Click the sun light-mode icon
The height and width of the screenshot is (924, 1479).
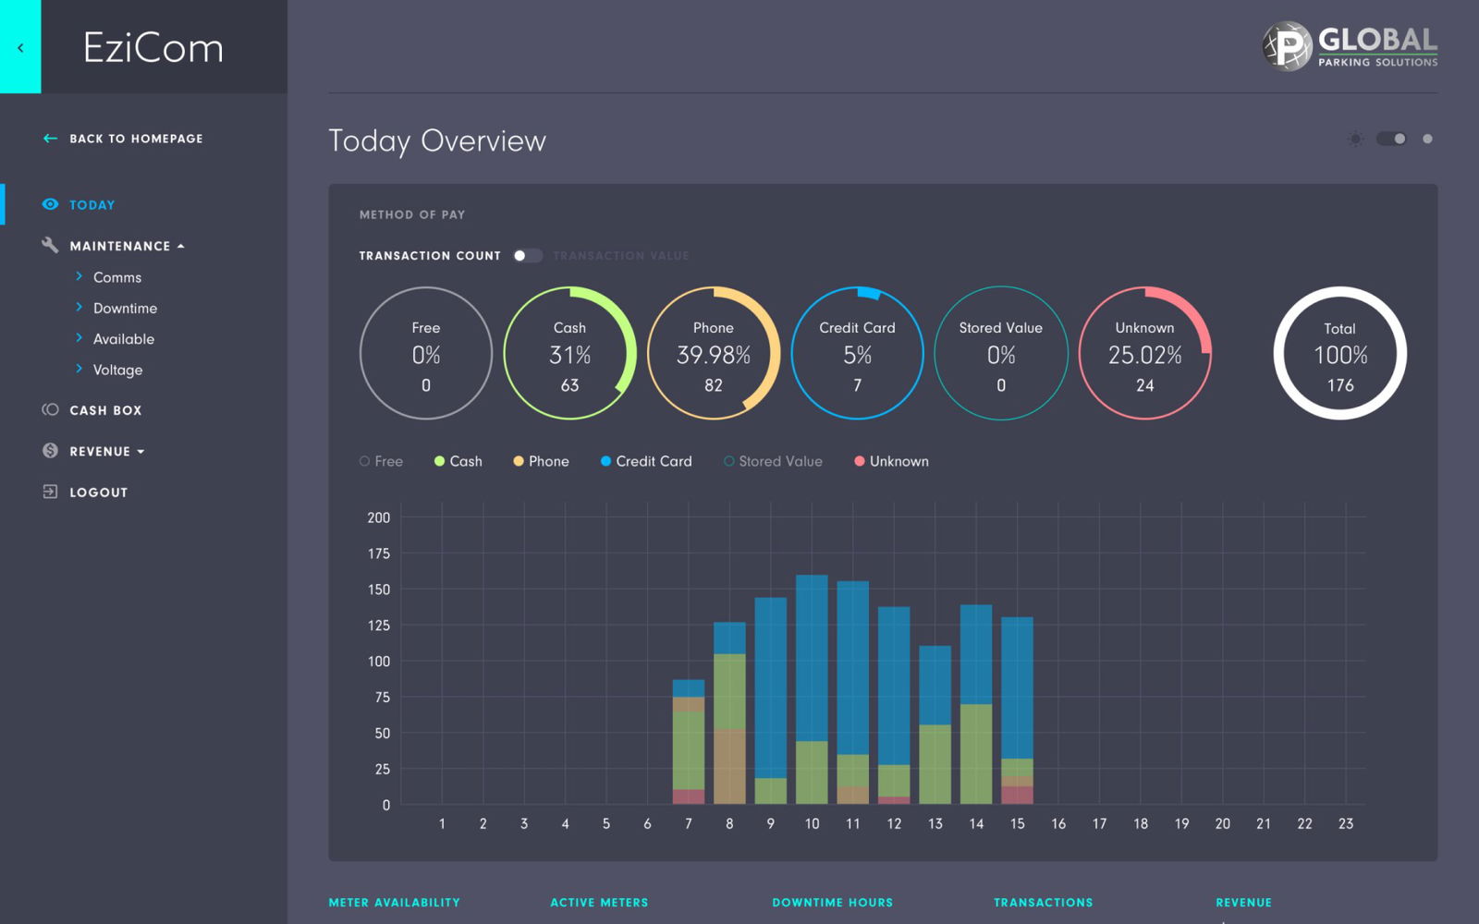coord(1355,139)
